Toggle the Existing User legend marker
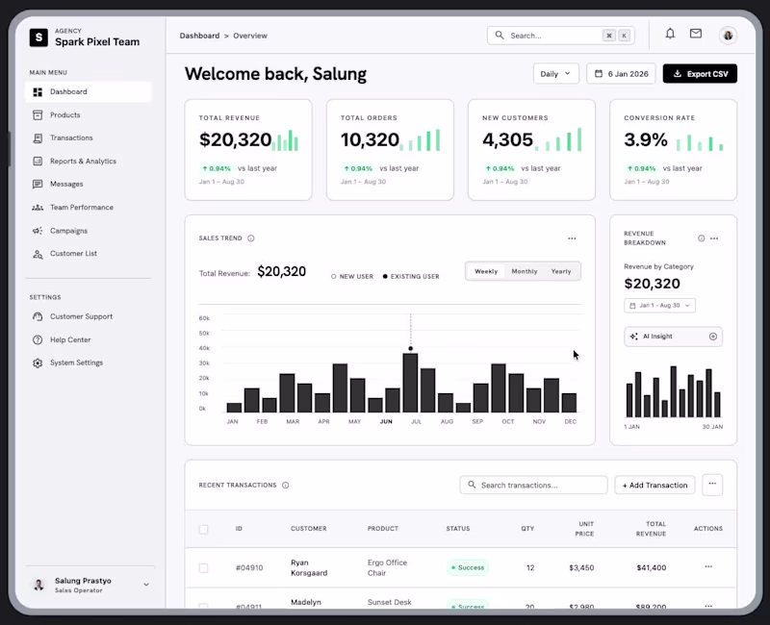This screenshot has width=770, height=625. click(x=385, y=277)
